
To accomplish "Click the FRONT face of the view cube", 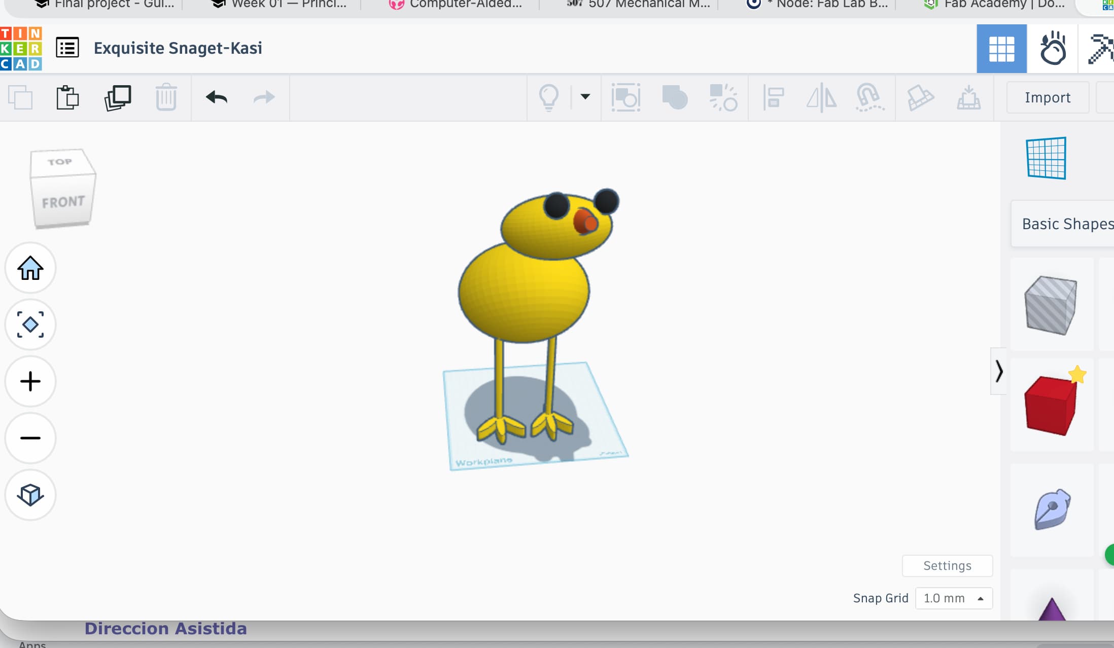I will [62, 201].
